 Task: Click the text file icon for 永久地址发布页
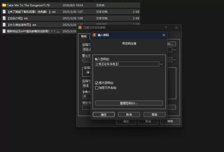click(x=4, y=25)
